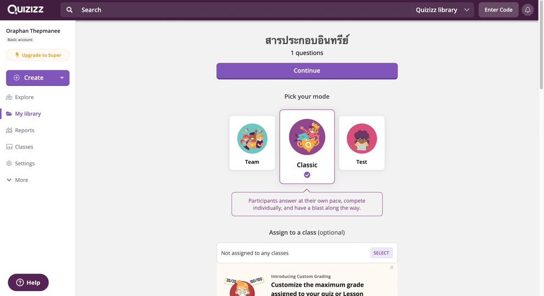
Task: Open the notifications bell
Action: 528,10
